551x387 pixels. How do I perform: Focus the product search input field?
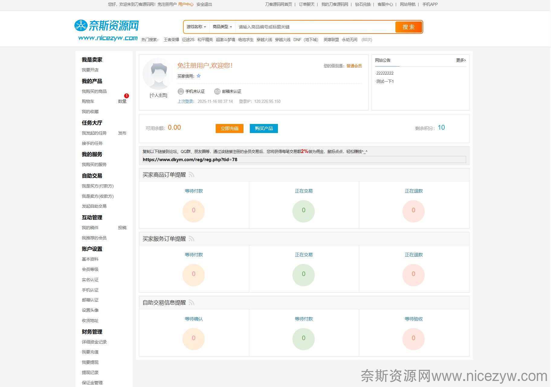314,27
